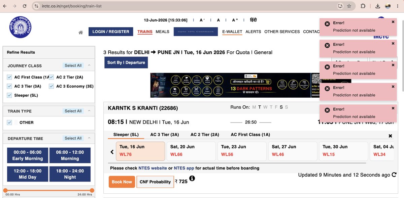Close the class availability panel with X
This screenshot has height=198, width=404.
click(390, 136)
